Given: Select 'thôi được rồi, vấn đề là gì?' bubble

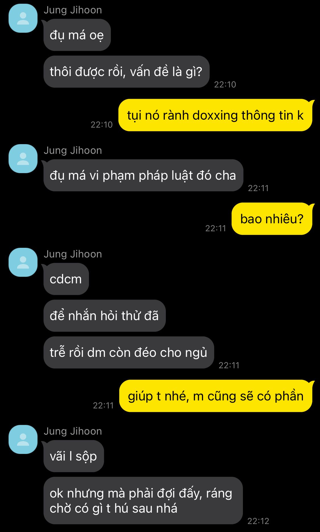Looking at the screenshot, I should click(x=126, y=72).
